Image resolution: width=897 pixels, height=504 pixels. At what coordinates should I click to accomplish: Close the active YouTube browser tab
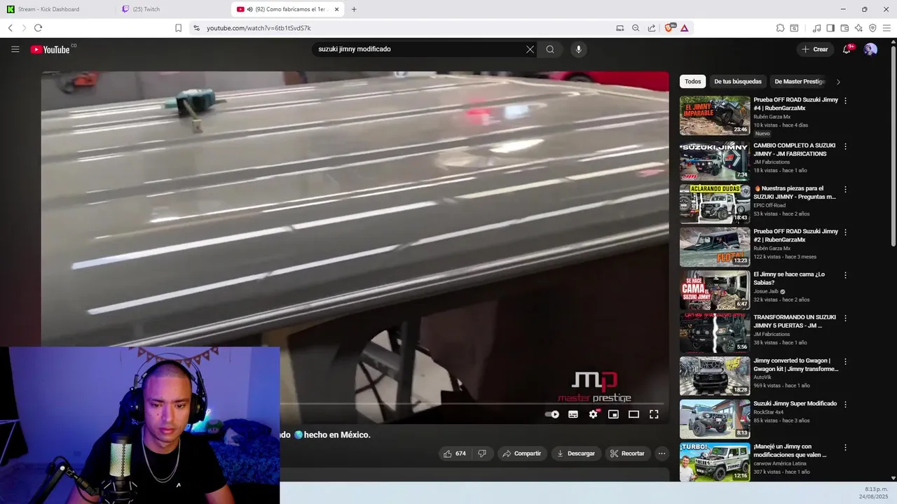(x=336, y=9)
